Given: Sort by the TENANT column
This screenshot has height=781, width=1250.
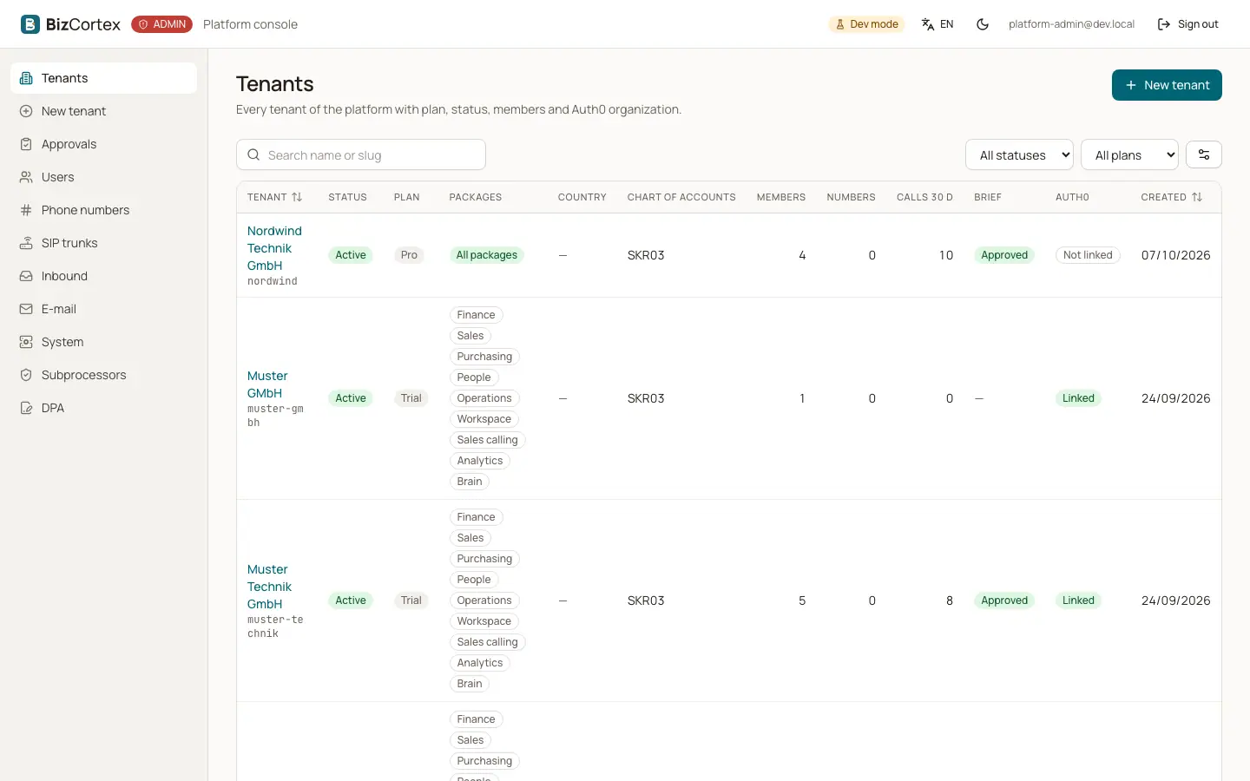Looking at the screenshot, I should 275,197.
